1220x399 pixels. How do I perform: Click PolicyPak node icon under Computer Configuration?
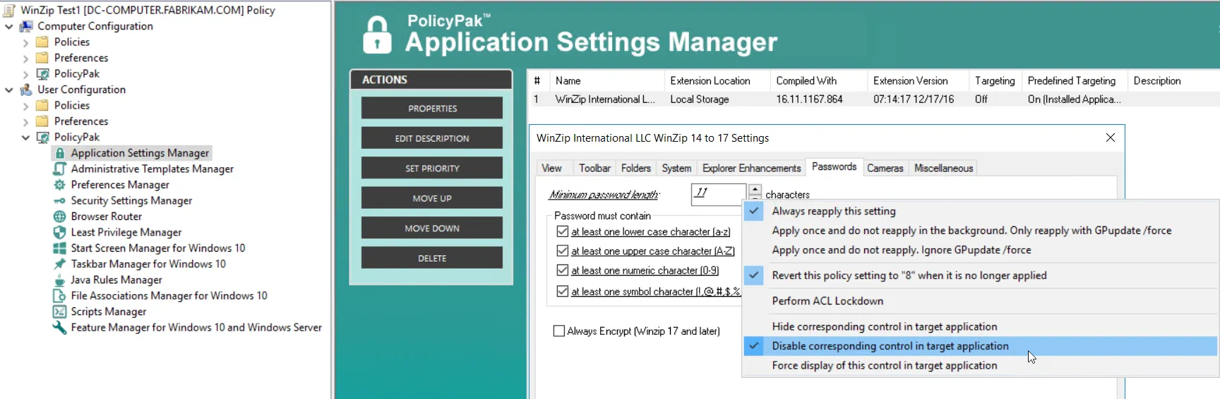pos(42,73)
